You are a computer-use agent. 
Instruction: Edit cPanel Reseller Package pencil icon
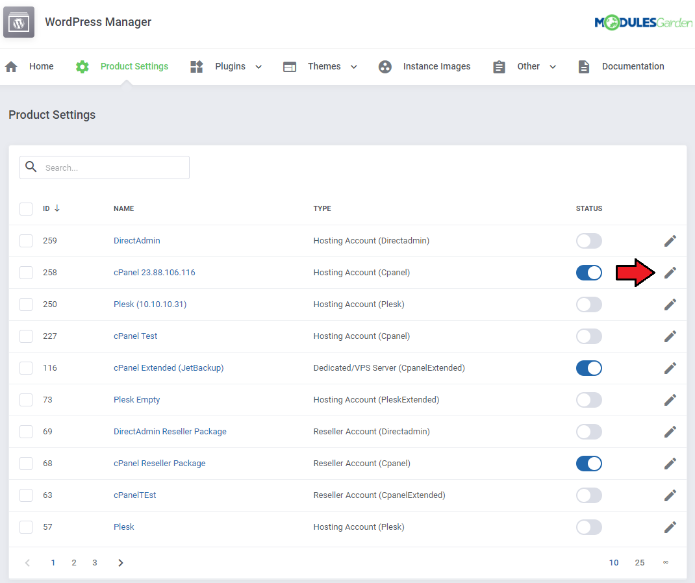[670, 464]
